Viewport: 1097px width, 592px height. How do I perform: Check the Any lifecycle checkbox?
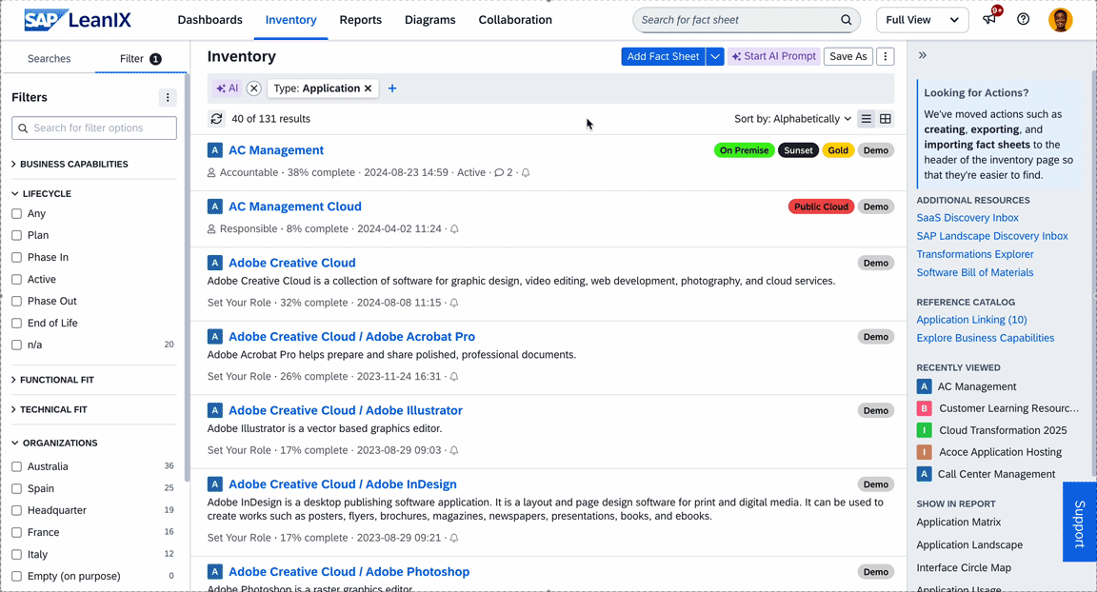(17, 214)
